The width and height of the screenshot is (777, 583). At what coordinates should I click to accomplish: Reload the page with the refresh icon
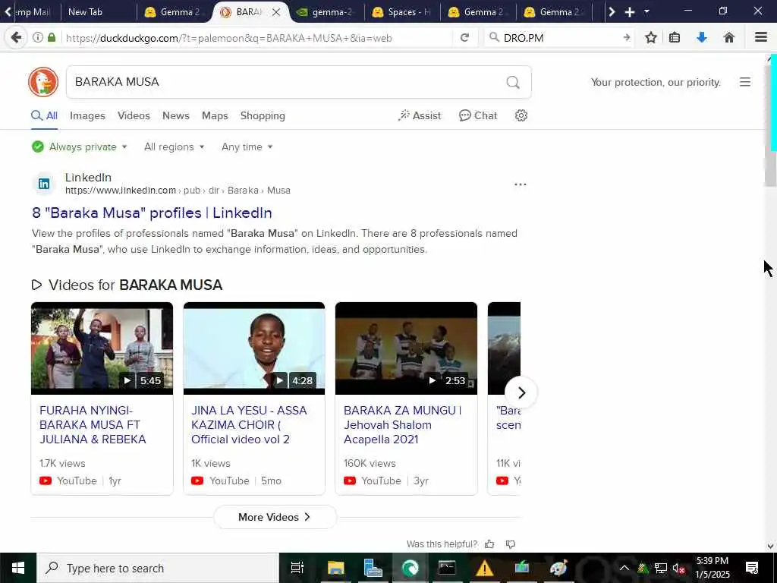point(464,38)
